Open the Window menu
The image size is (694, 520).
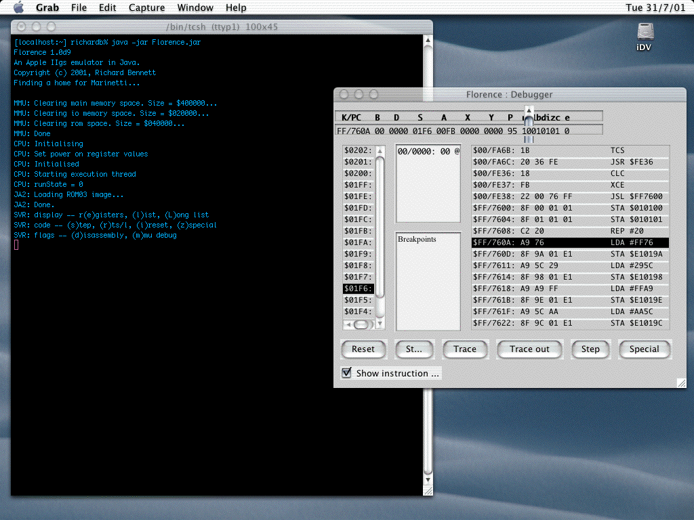tap(195, 7)
